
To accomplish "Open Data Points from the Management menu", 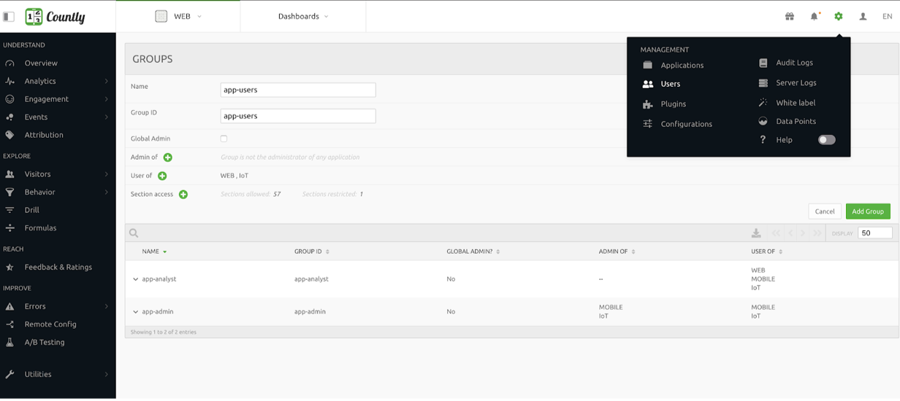I will click(x=796, y=122).
